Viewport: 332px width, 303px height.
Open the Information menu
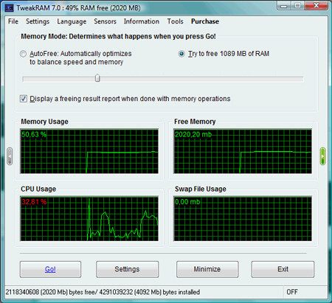point(142,21)
